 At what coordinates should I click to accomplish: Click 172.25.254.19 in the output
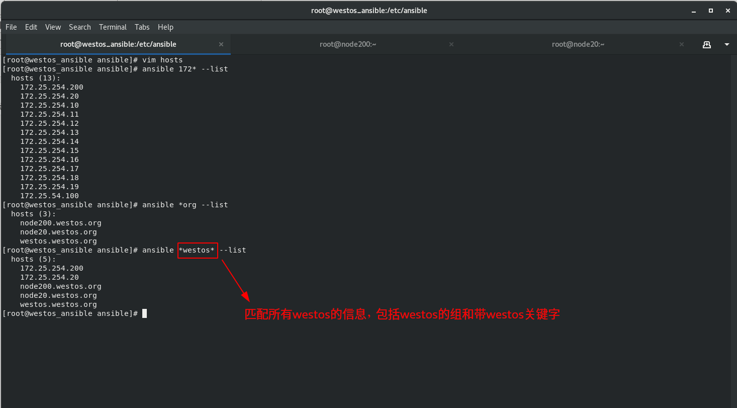[49, 187]
